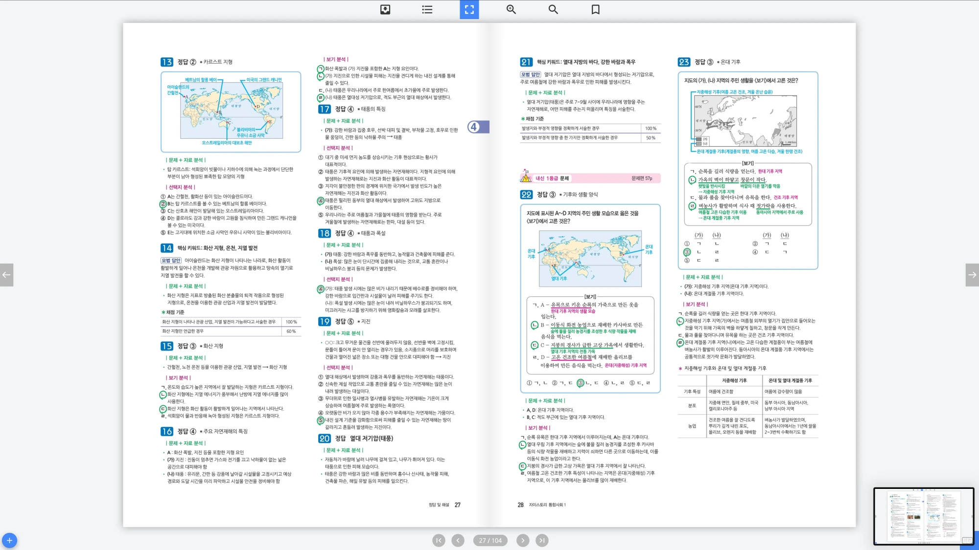Click the 27 / 104 page indicator

pyautogui.click(x=490, y=540)
